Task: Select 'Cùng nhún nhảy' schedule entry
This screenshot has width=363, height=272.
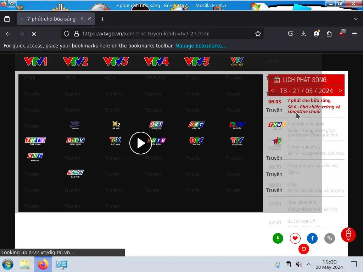Action: [306, 150]
